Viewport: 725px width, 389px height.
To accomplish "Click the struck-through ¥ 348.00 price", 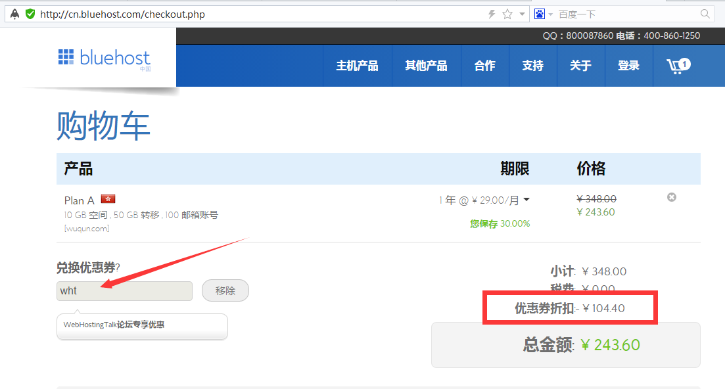I will pyautogui.click(x=596, y=198).
